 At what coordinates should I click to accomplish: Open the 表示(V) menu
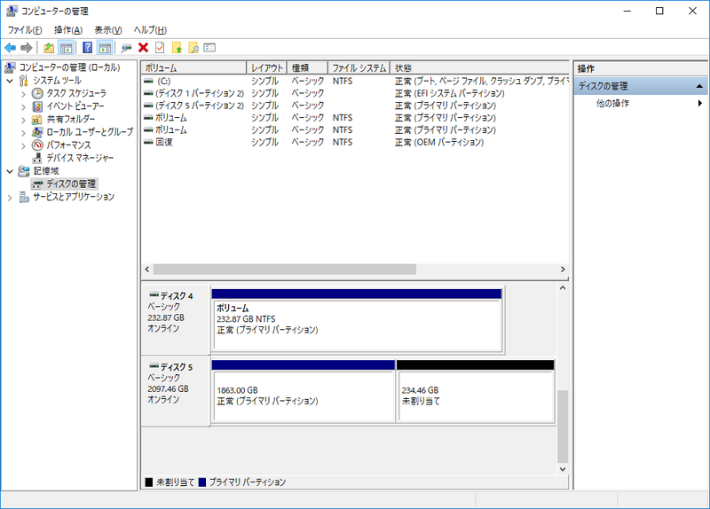tap(108, 30)
